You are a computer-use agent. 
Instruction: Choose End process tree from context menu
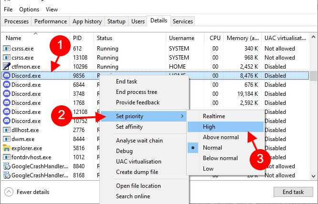(137, 92)
